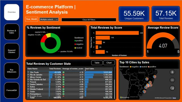Expand the Distrito Federal row

coord(28,89)
